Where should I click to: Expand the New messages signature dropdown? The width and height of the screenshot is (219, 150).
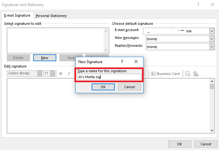pyautogui.click(x=212, y=39)
